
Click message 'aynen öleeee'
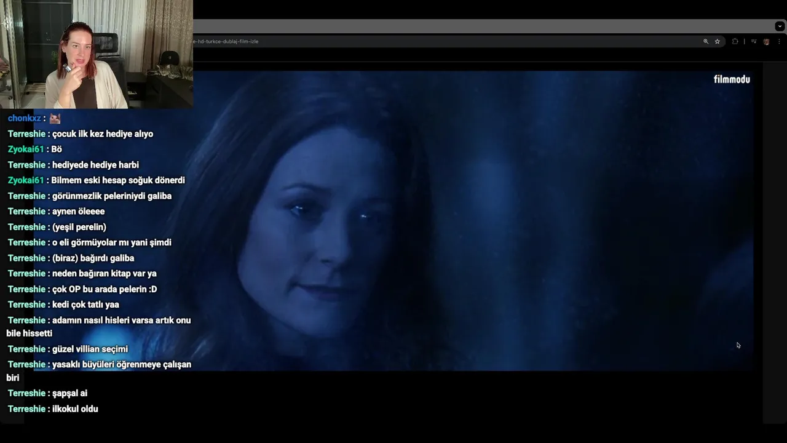(78, 212)
